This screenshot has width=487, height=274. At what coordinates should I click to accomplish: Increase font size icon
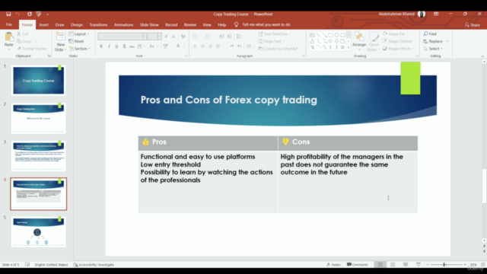click(x=167, y=37)
